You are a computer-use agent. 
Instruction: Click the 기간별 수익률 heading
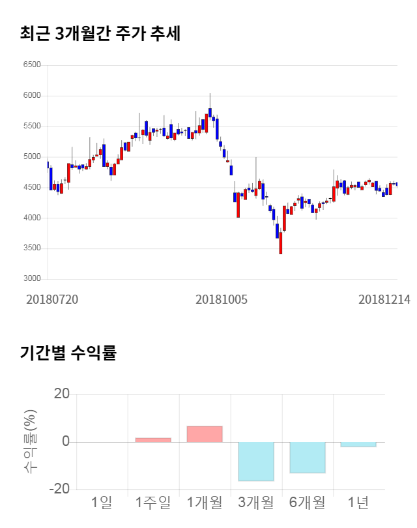click(x=68, y=353)
